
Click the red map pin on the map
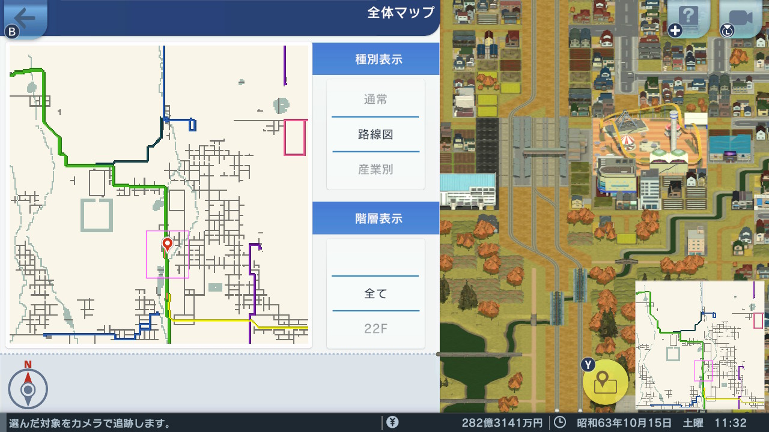click(167, 245)
